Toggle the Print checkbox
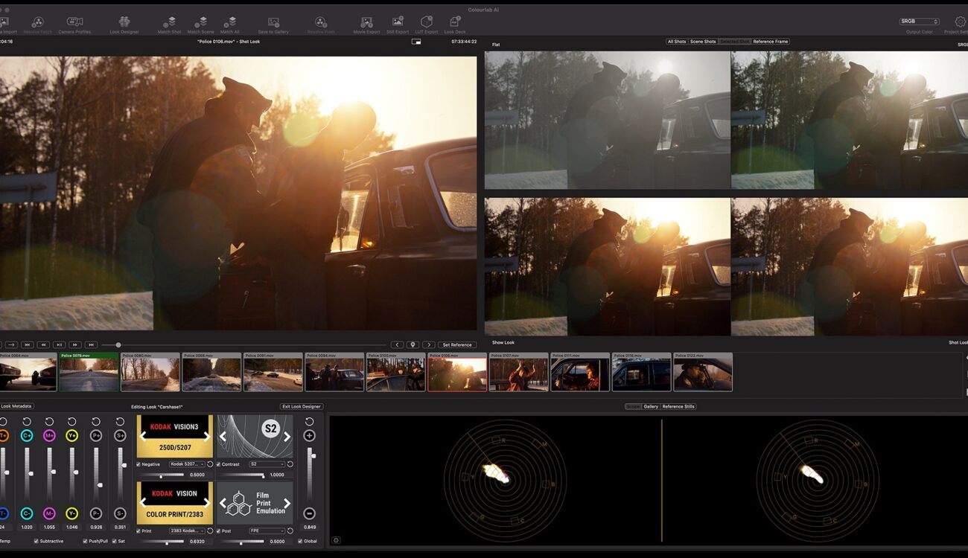This screenshot has height=558, width=968. tap(138, 530)
